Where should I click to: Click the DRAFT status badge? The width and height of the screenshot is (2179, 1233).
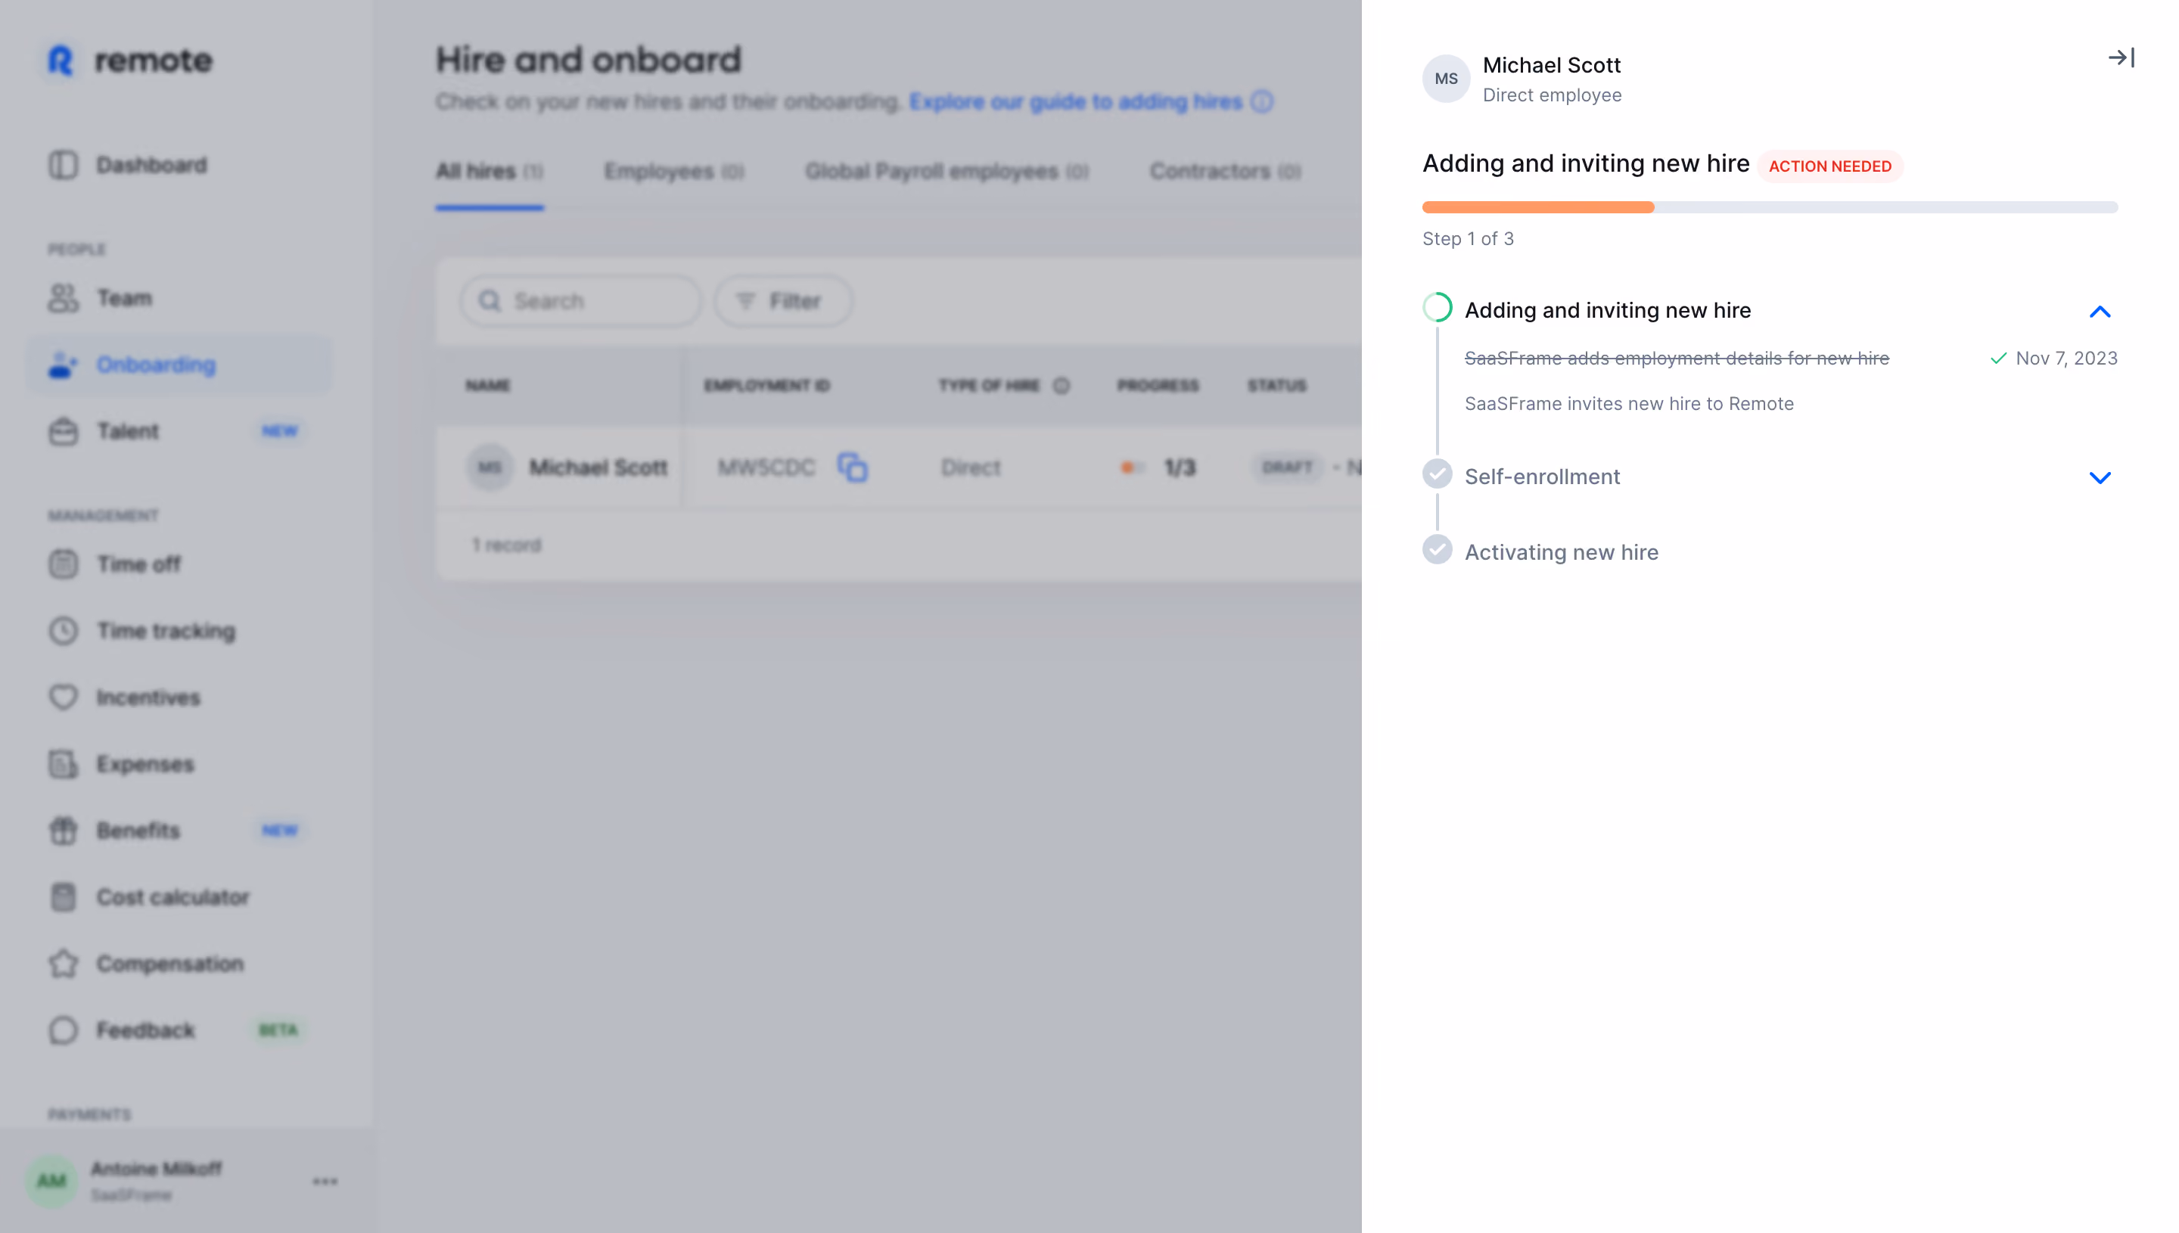coord(1287,467)
